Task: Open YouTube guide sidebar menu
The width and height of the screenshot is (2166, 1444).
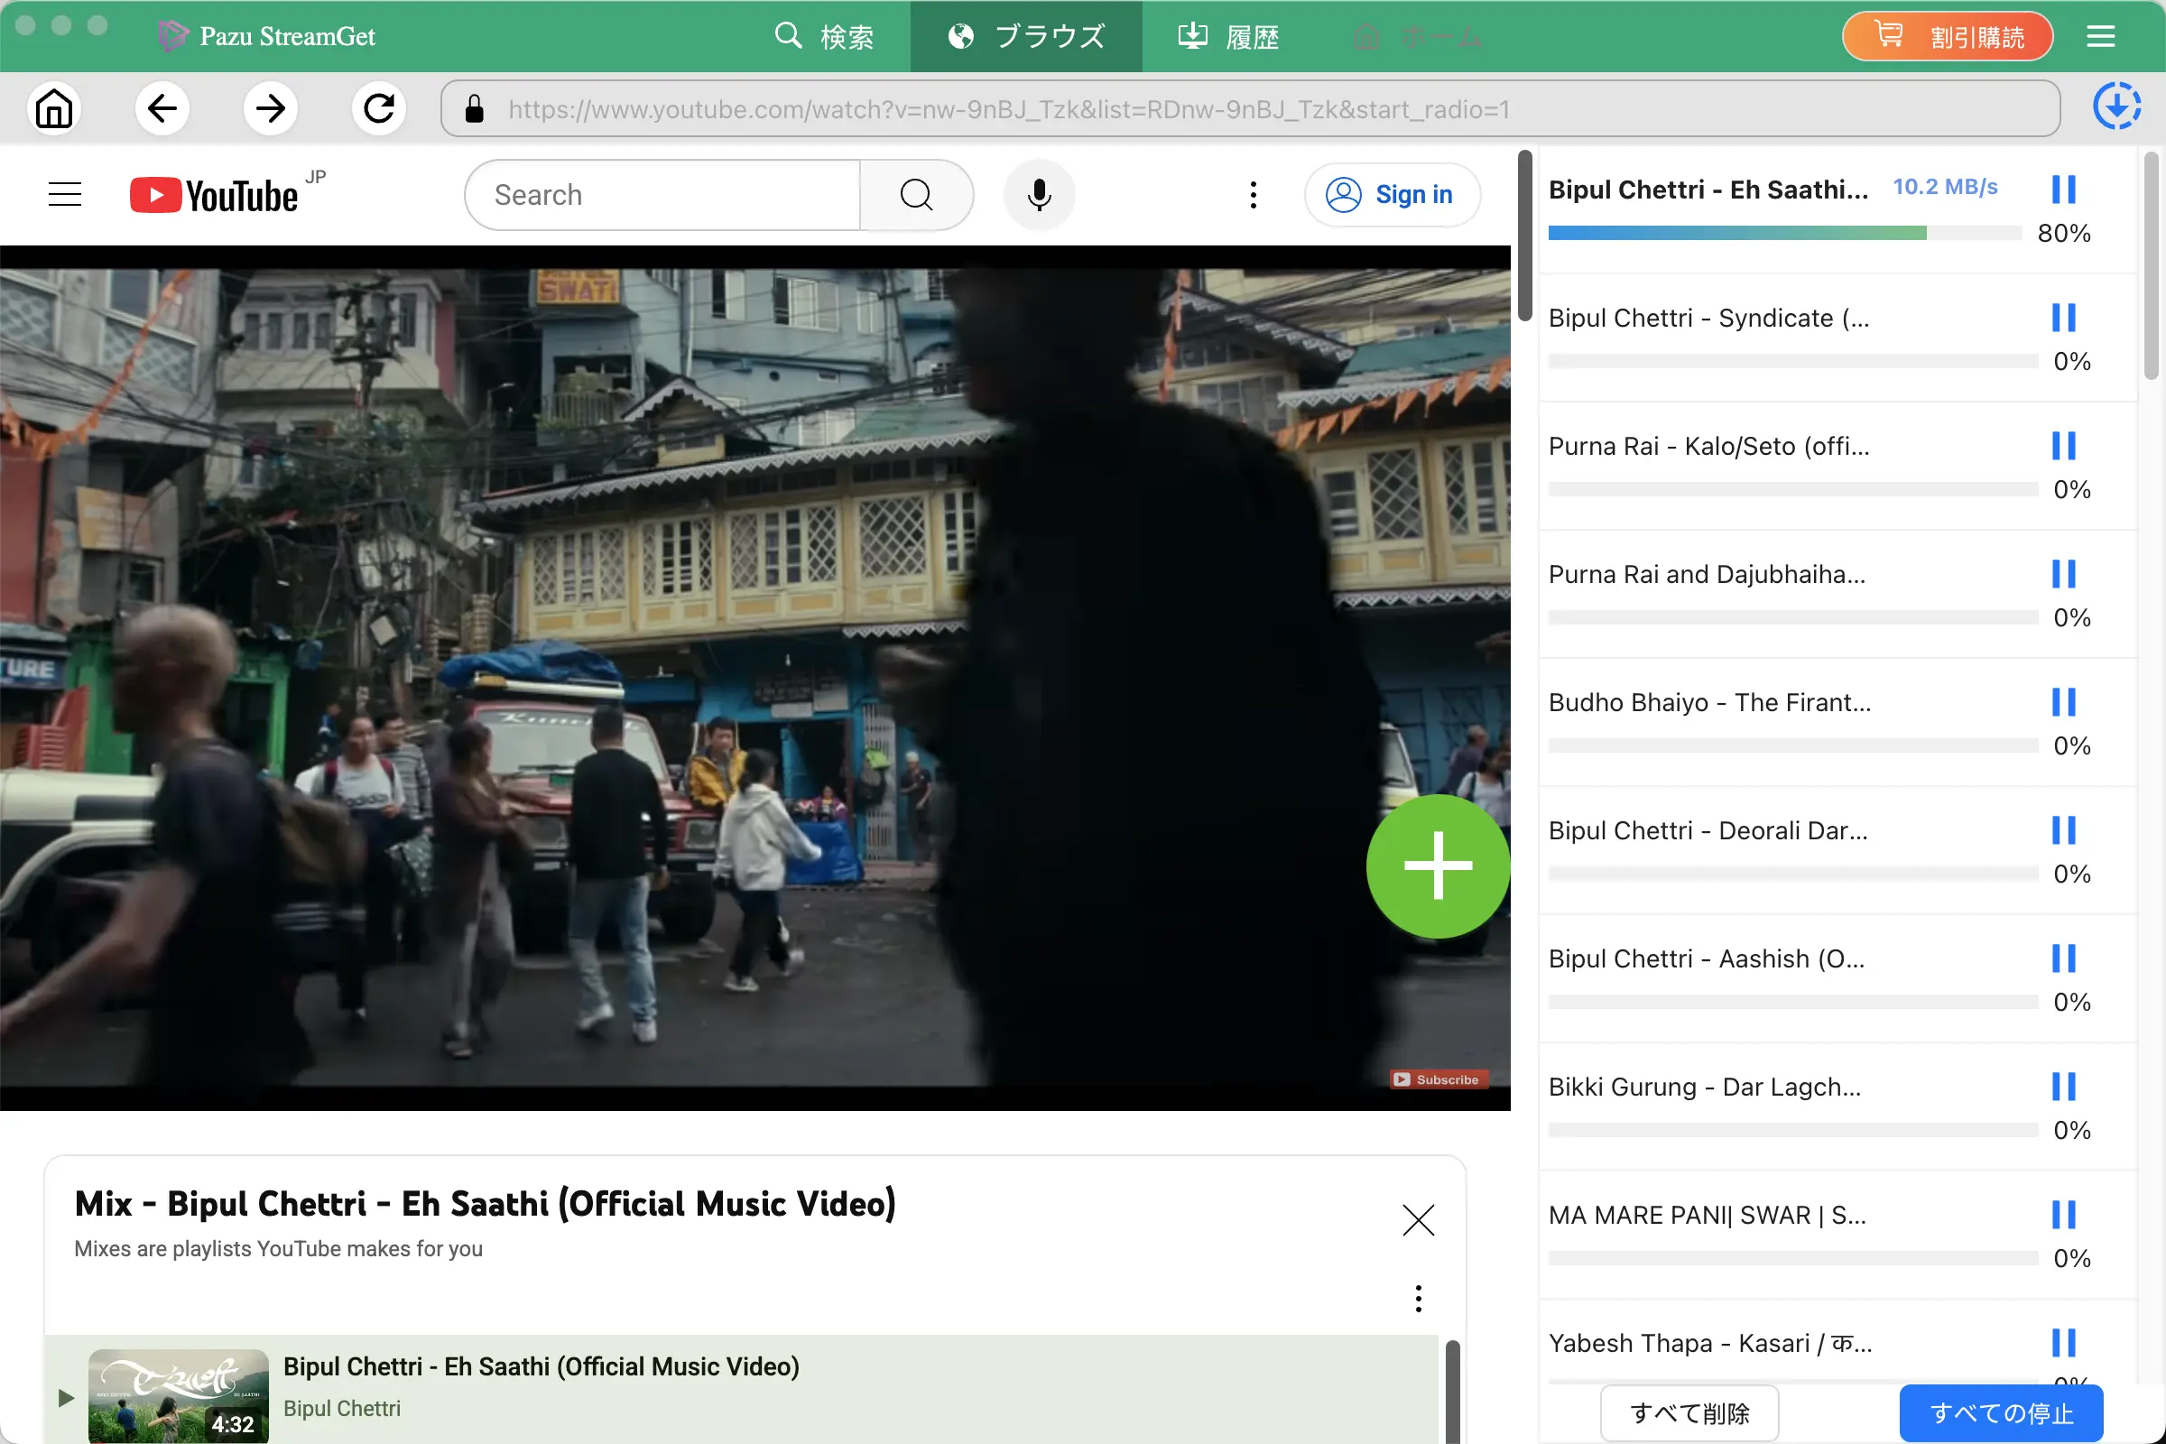Action: point(64,194)
